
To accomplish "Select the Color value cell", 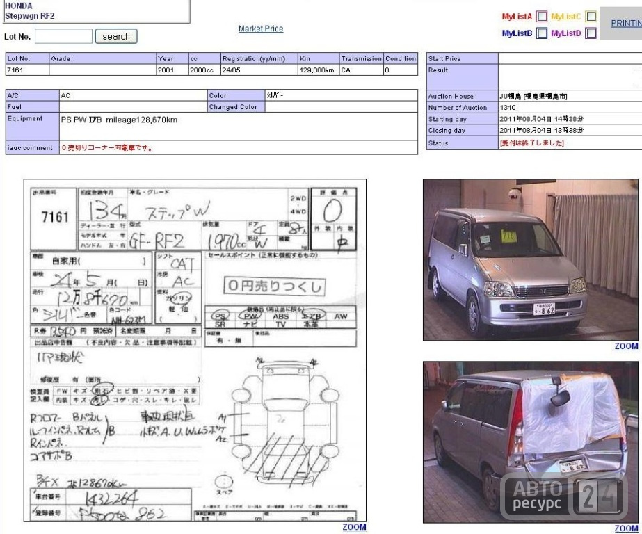I will coord(341,95).
